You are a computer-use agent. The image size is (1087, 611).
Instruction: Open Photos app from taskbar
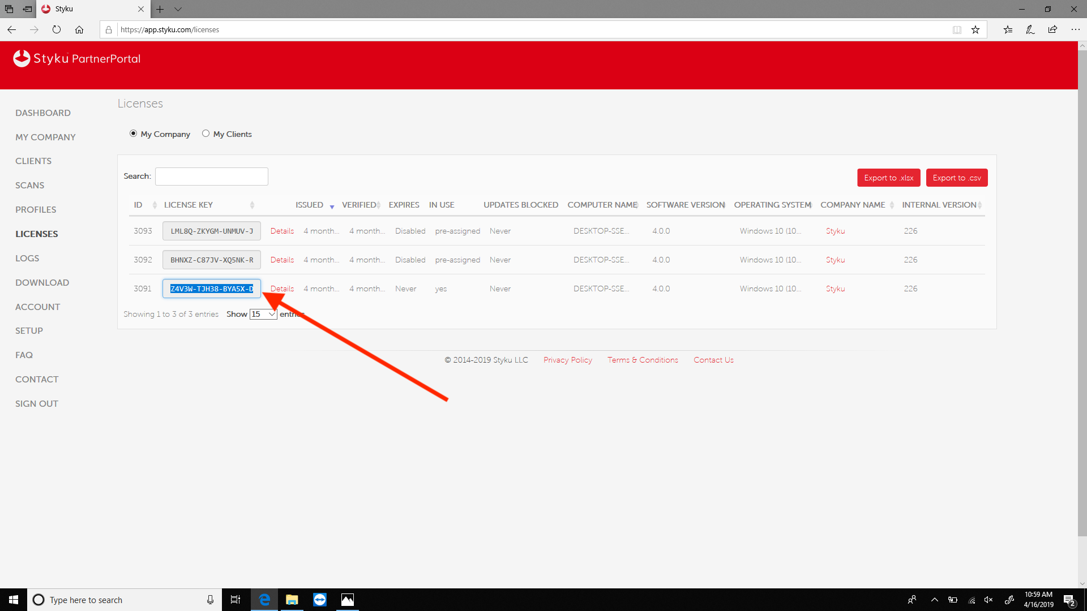(x=348, y=600)
